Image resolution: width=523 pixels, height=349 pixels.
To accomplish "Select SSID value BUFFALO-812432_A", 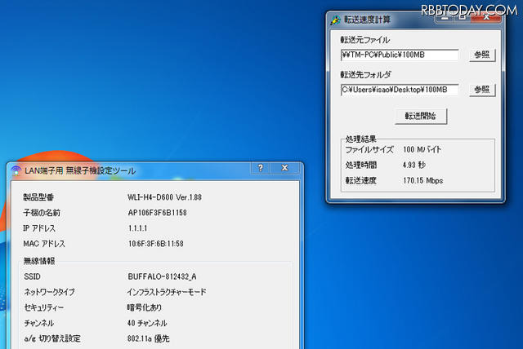I will click(x=162, y=276).
